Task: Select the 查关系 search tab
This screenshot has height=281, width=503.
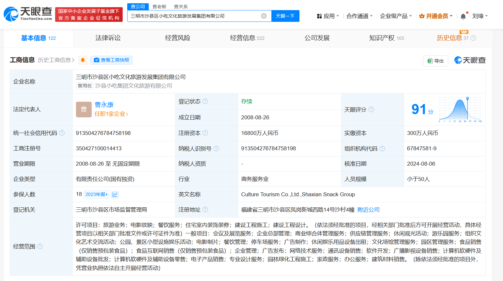Action: coord(181,7)
